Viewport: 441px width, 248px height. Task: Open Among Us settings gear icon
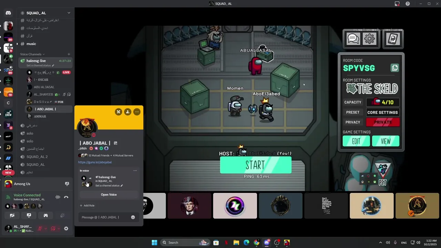(369, 39)
